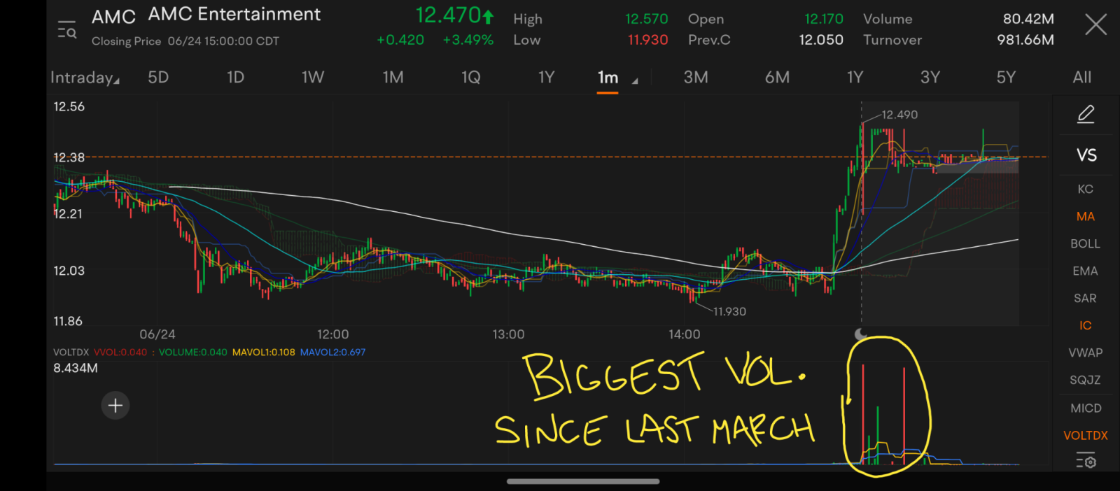Open indicator settings gear icon

click(x=1086, y=461)
